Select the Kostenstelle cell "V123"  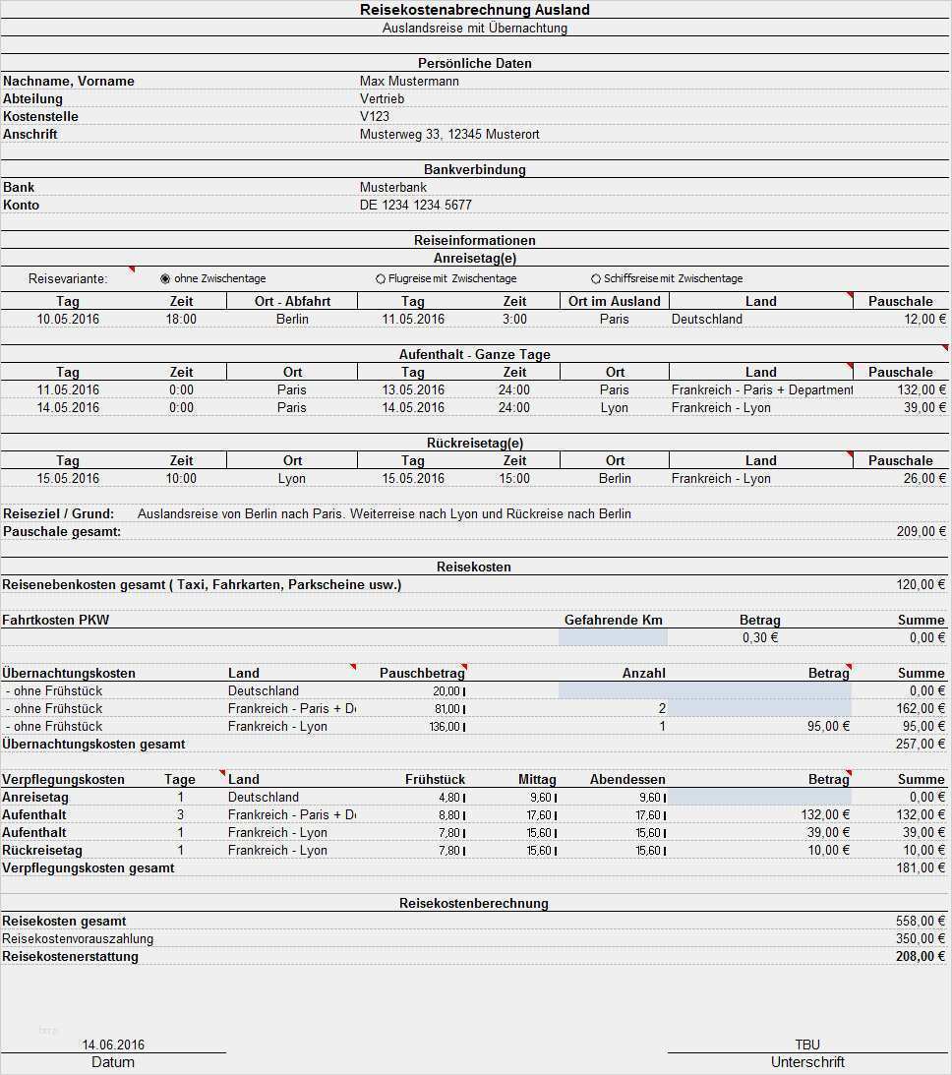tap(375, 116)
